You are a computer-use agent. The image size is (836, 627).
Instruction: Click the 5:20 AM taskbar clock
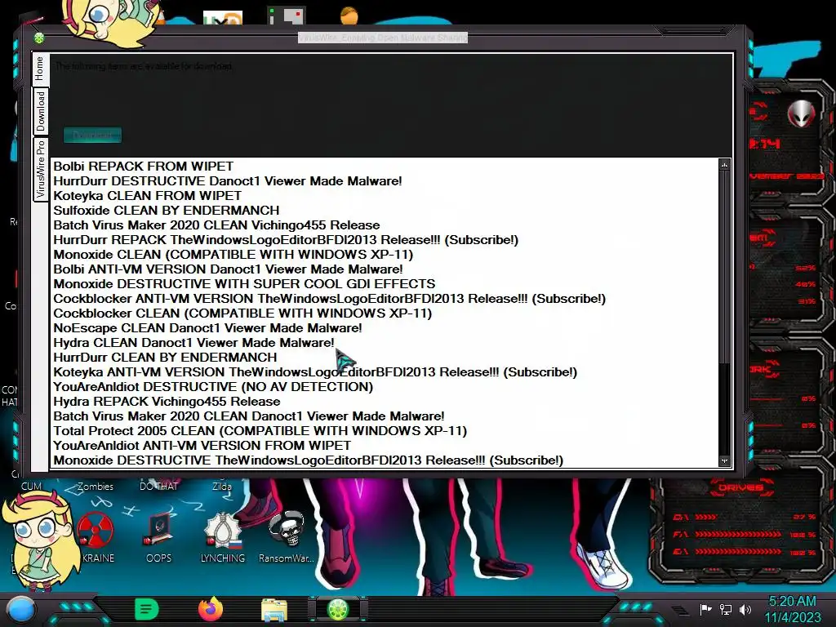tap(792, 602)
